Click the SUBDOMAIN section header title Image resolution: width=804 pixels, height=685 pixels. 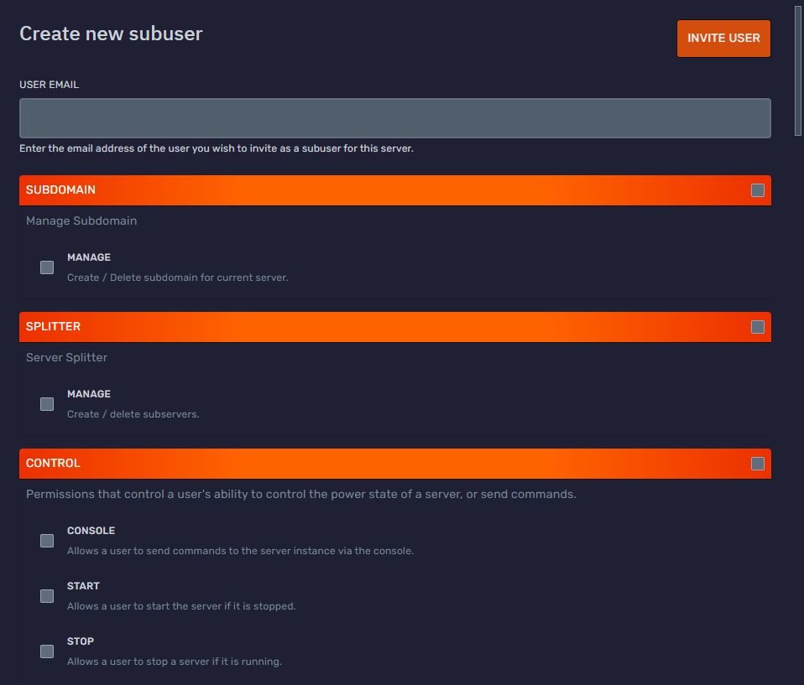60,190
